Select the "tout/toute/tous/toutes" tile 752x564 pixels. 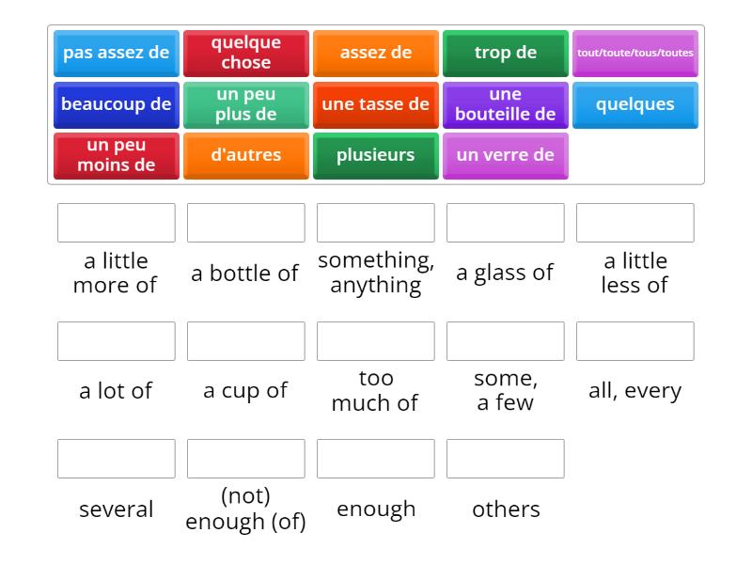click(635, 53)
